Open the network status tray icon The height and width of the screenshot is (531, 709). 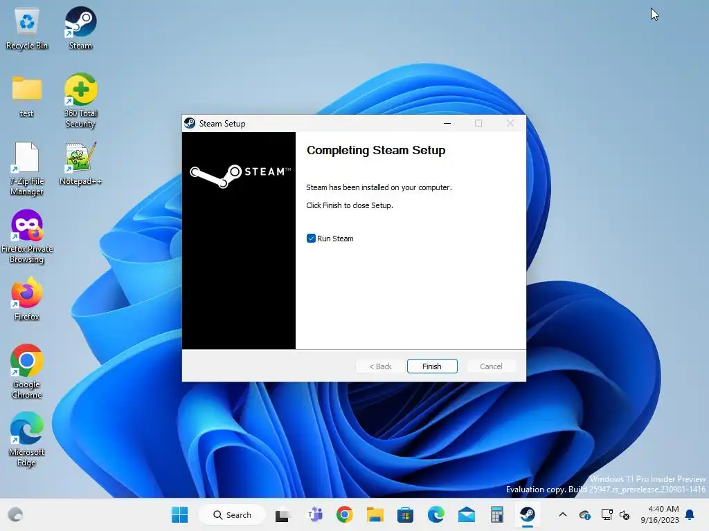(x=607, y=514)
